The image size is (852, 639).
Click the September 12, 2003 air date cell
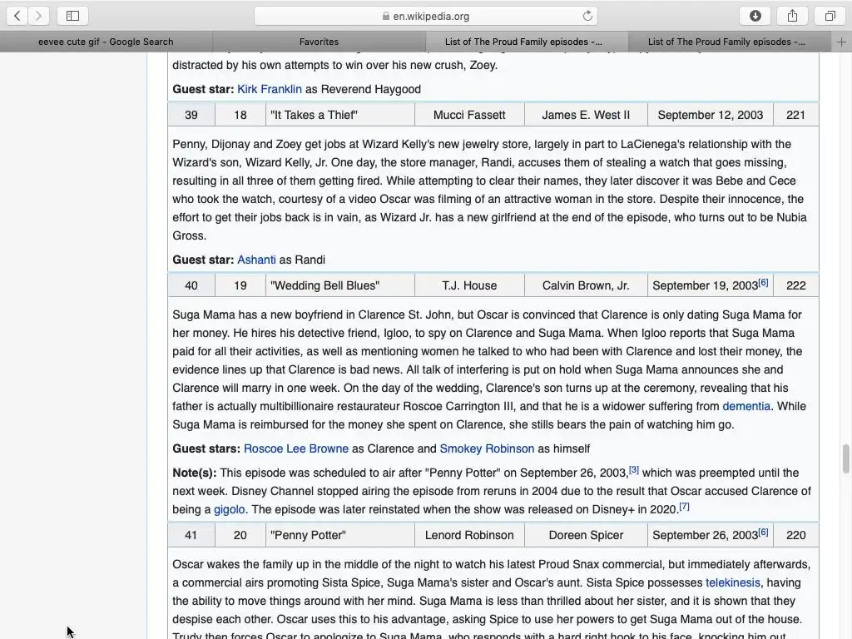[x=711, y=115]
